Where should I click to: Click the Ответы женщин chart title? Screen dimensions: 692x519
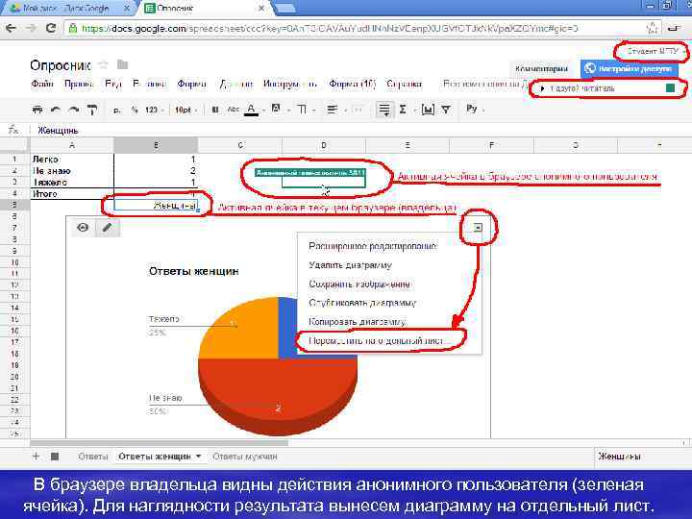[x=194, y=271]
